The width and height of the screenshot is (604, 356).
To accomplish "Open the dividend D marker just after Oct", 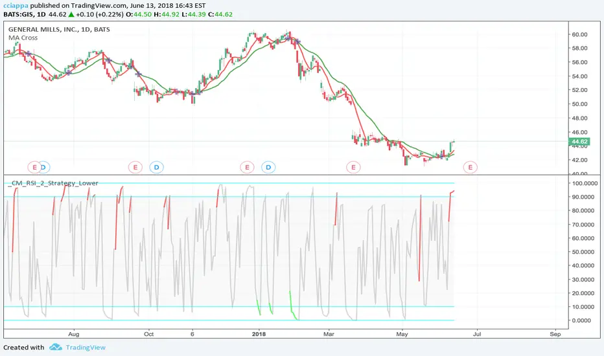I will (x=156, y=168).
